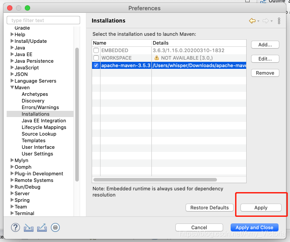Viewport: 290px width, 242px height.
Task: Check the WORKSPACE installation checkbox
Action: click(96, 58)
